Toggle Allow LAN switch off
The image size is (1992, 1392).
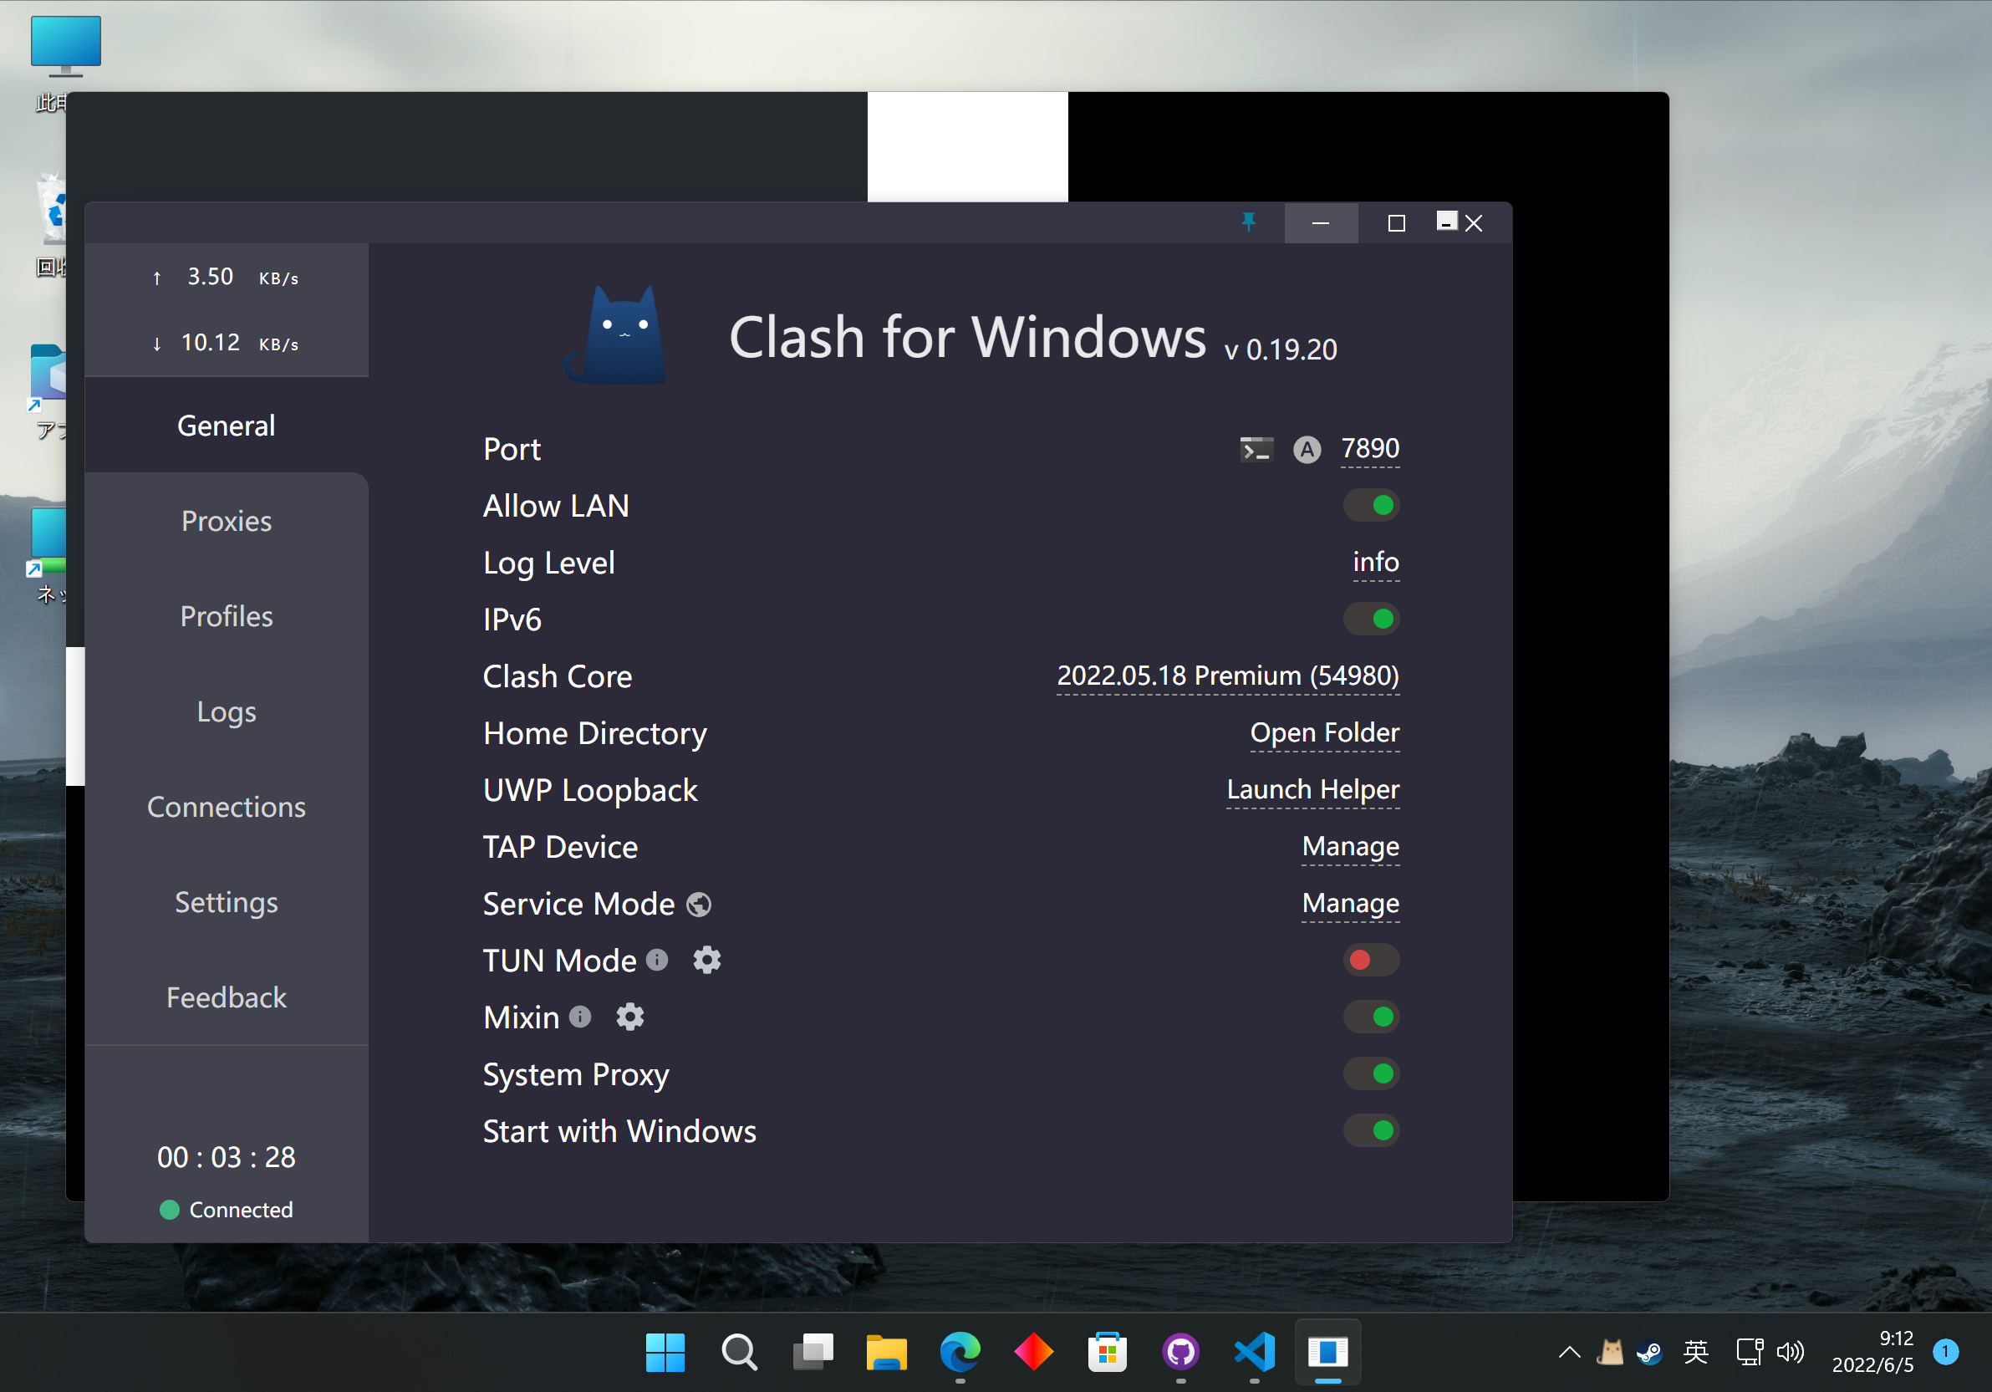1371,505
